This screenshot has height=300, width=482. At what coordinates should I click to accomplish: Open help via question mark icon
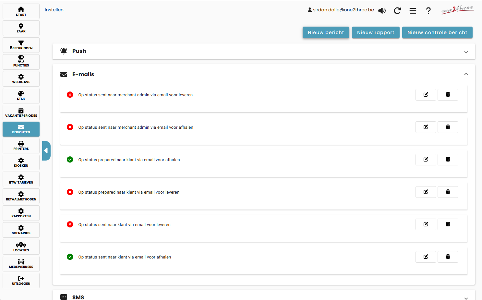(428, 11)
